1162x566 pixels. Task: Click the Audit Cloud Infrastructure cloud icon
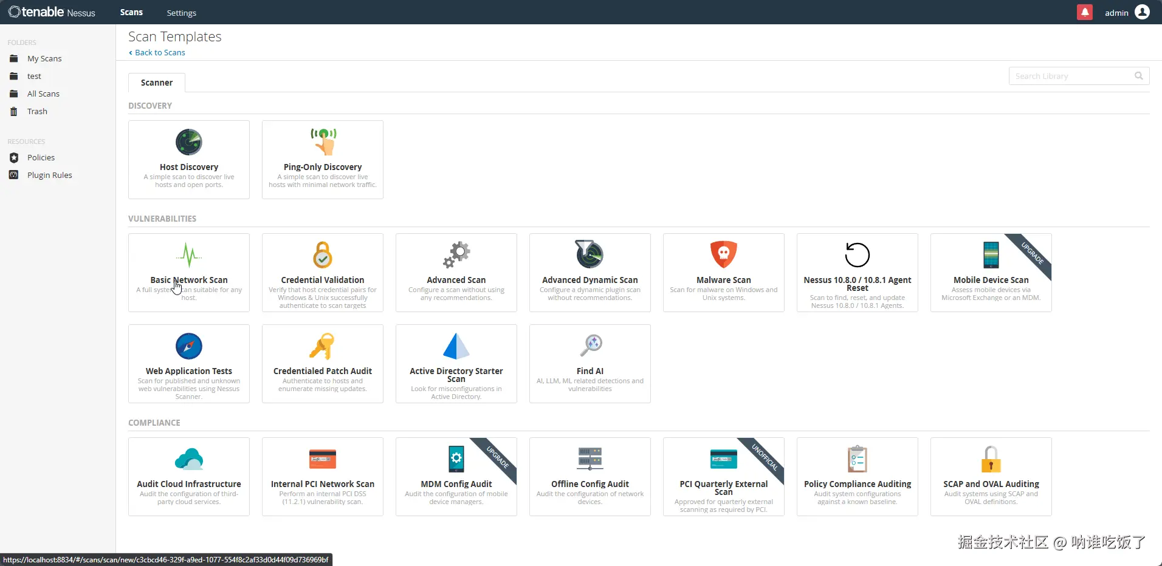[189, 459]
